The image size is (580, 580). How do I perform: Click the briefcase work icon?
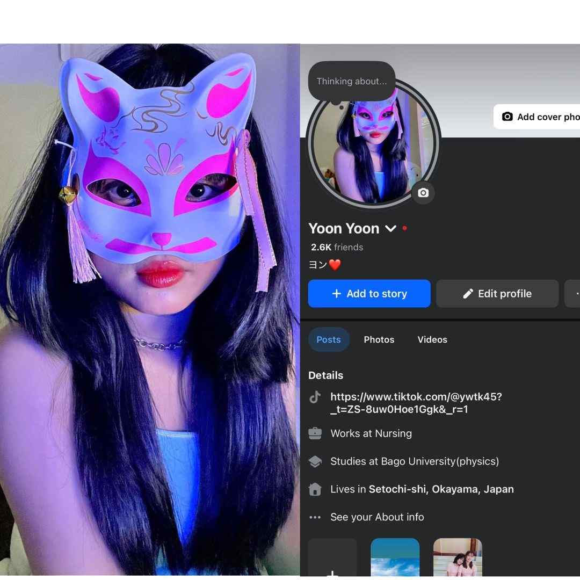coord(315,433)
